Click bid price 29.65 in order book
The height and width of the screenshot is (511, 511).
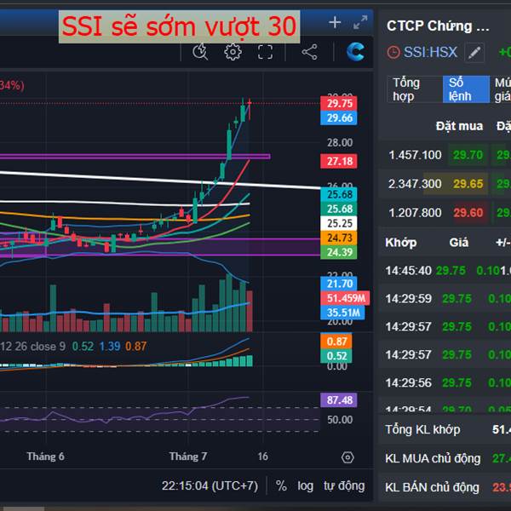point(468,184)
